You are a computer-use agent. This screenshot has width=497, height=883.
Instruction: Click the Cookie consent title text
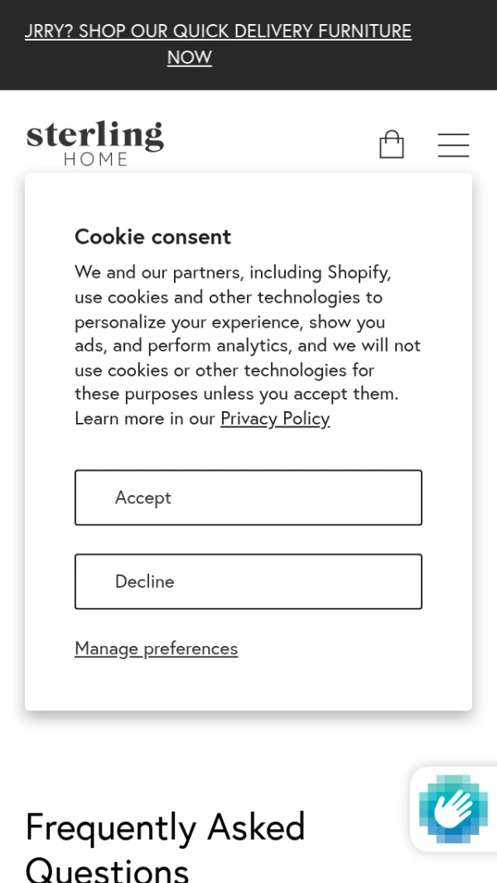(x=153, y=236)
